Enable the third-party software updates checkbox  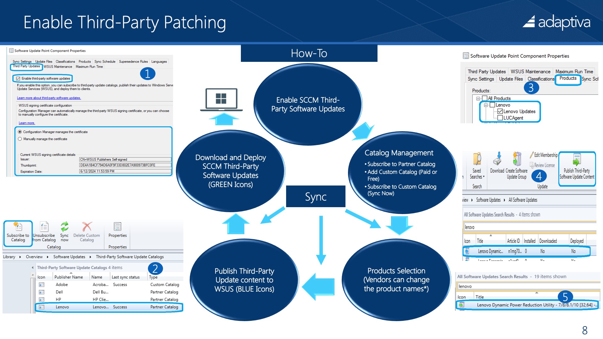tap(19, 79)
